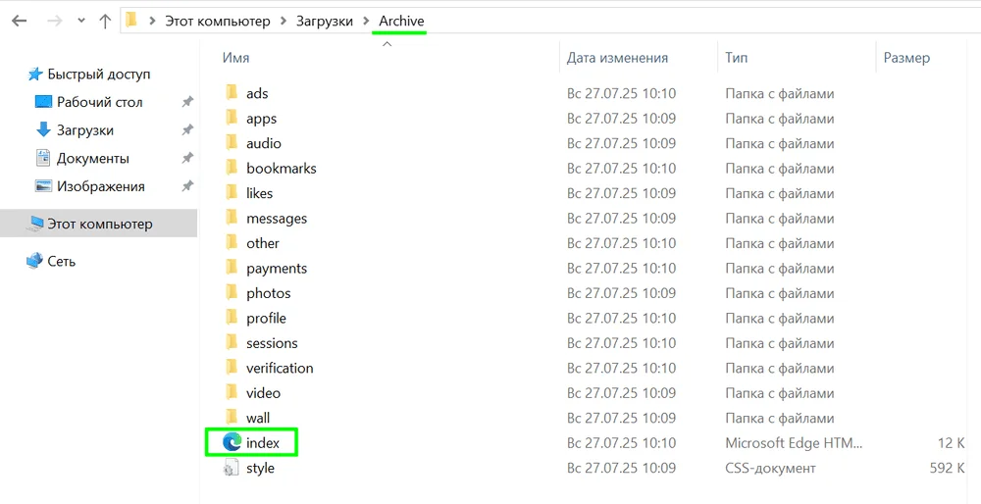This screenshot has width=981, height=504.
Task: Select 'Этот компьютер' in the address breadcrumb
Action: (217, 21)
